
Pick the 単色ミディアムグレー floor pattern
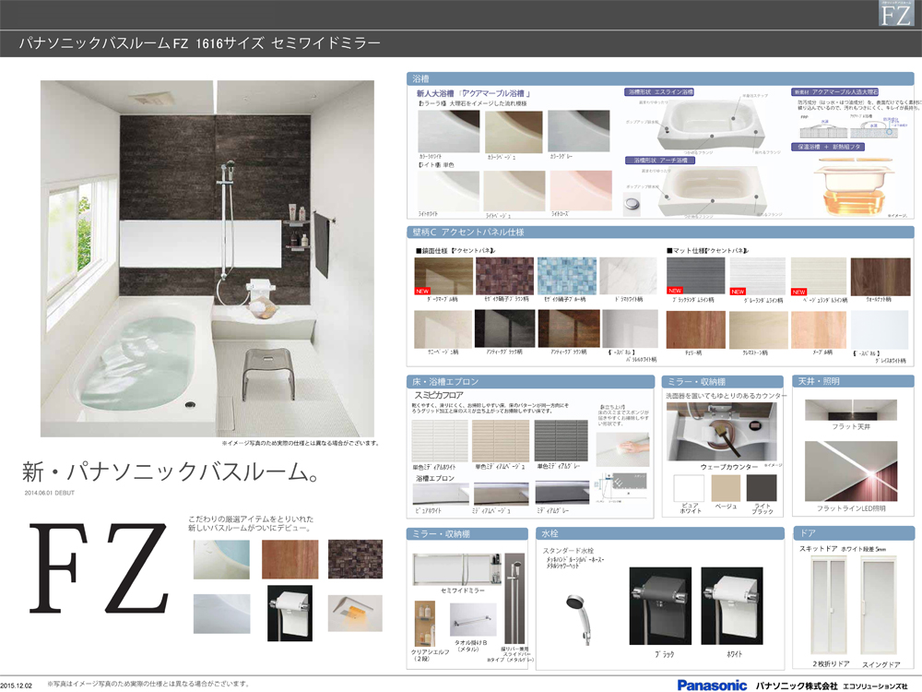pyautogui.click(x=561, y=441)
